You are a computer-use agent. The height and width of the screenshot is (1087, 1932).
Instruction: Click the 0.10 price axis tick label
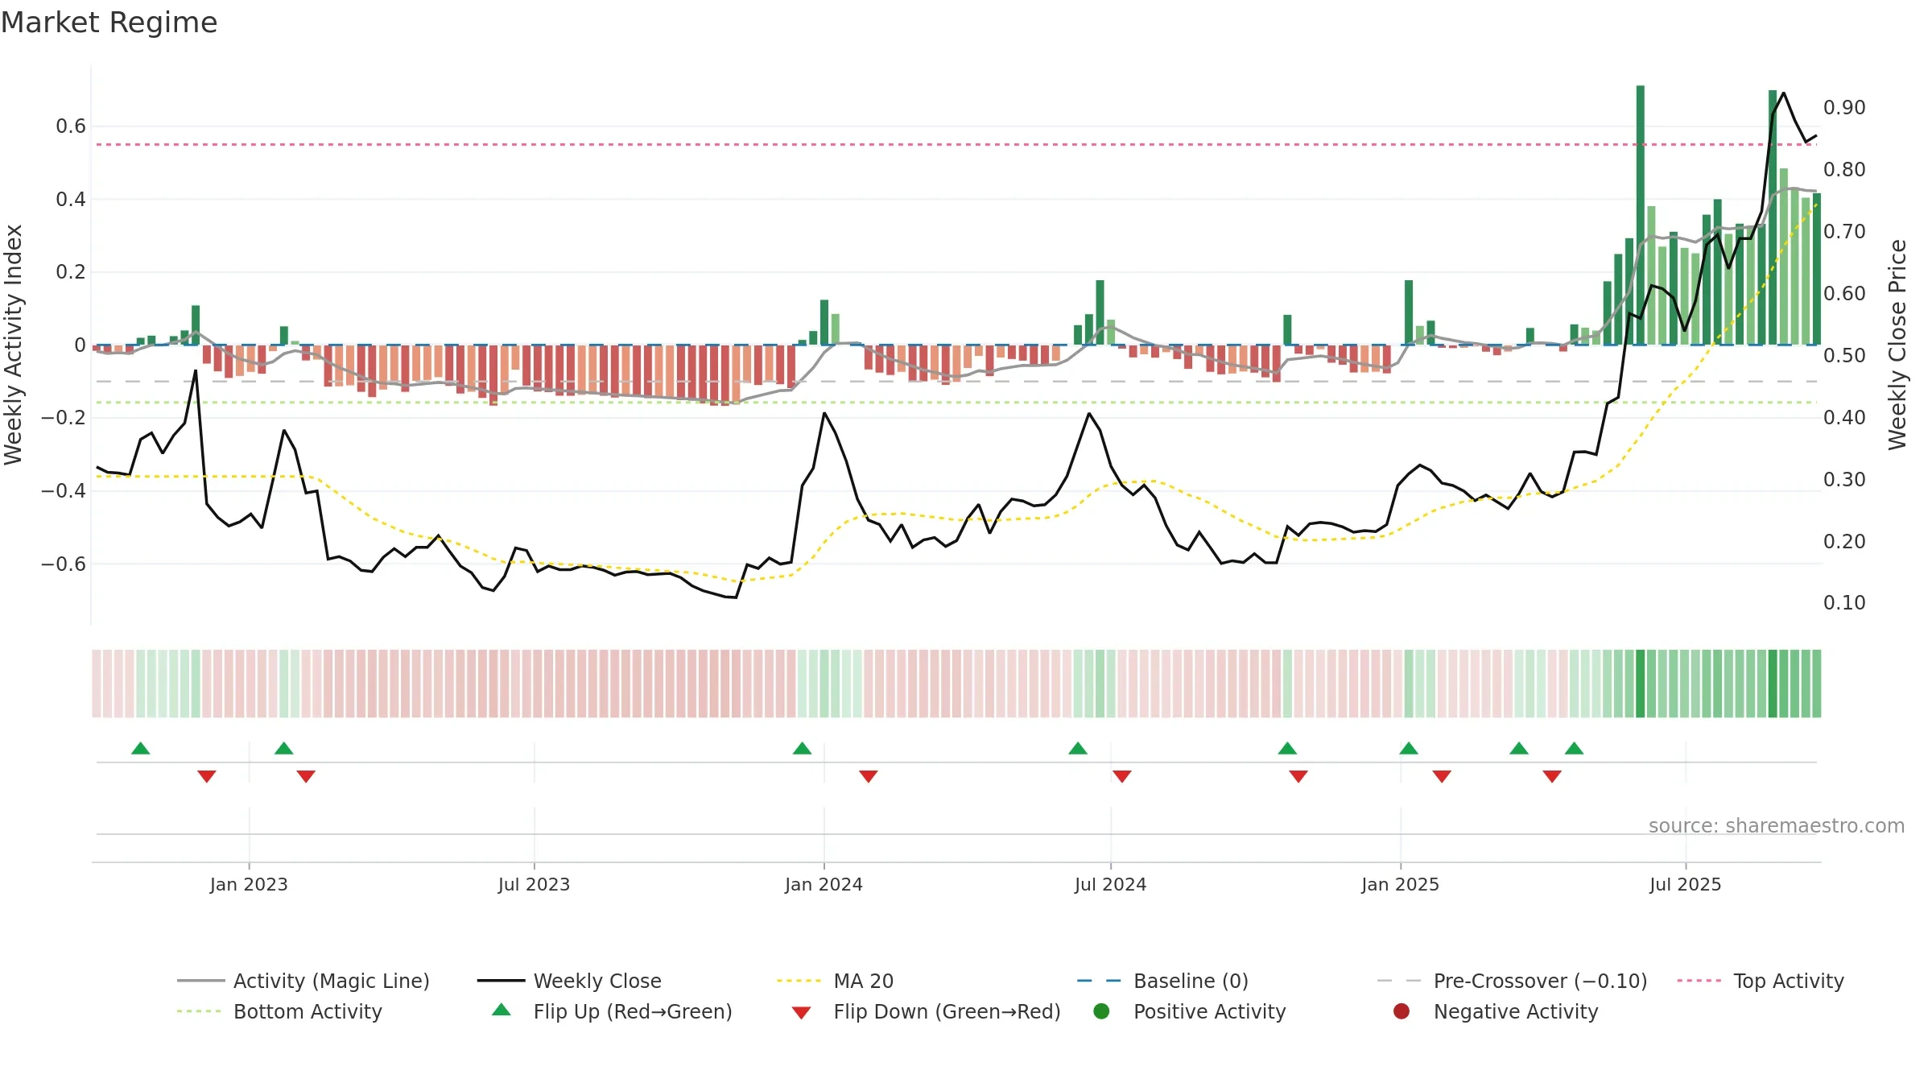pyautogui.click(x=1844, y=602)
